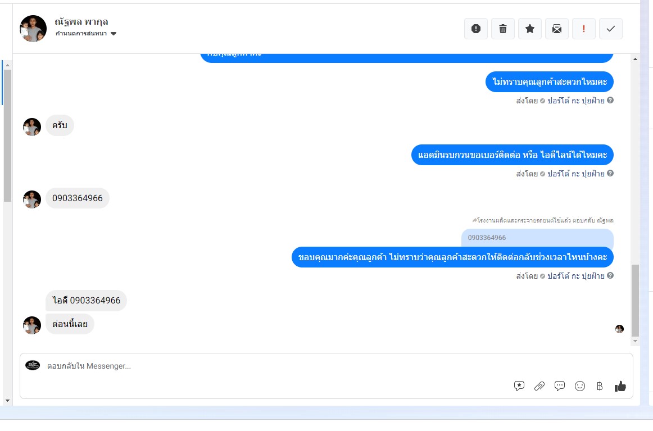Click the quoted 0903364966 reply preview
Viewport: 653px width, 431px height.
point(537,237)
